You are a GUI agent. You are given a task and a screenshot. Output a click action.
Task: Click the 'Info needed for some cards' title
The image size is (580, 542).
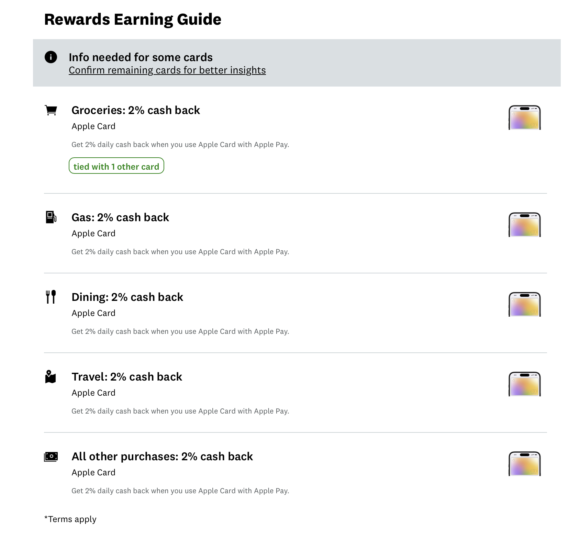(x=141, y=57)
